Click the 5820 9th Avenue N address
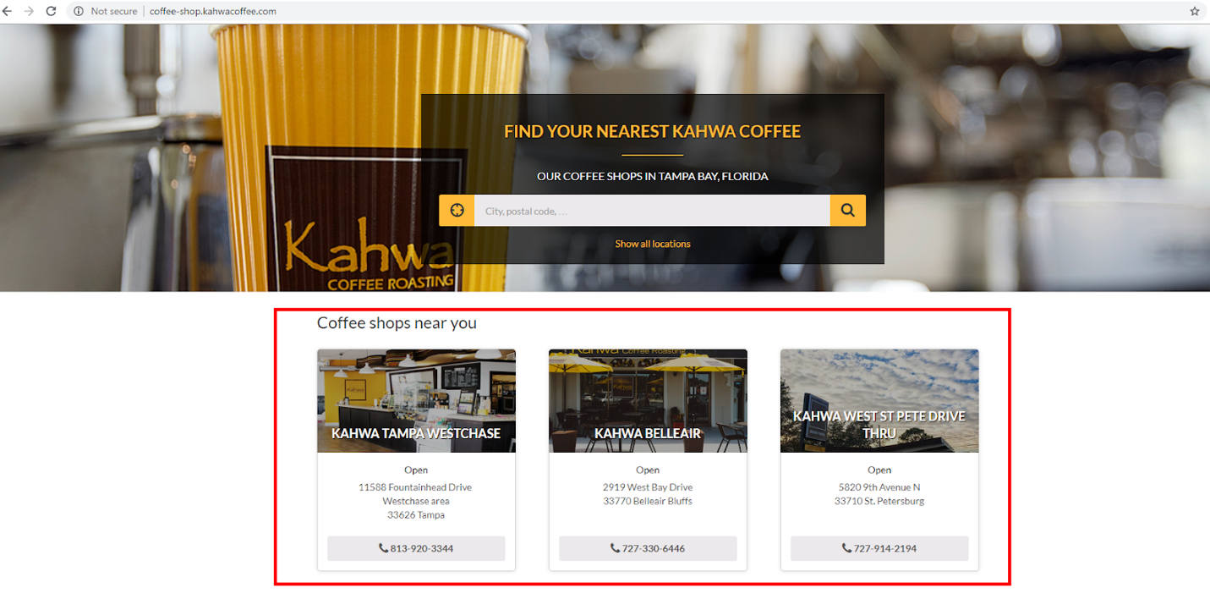The width and height of the screenshot is (1210, 610). tap(879, 487)
